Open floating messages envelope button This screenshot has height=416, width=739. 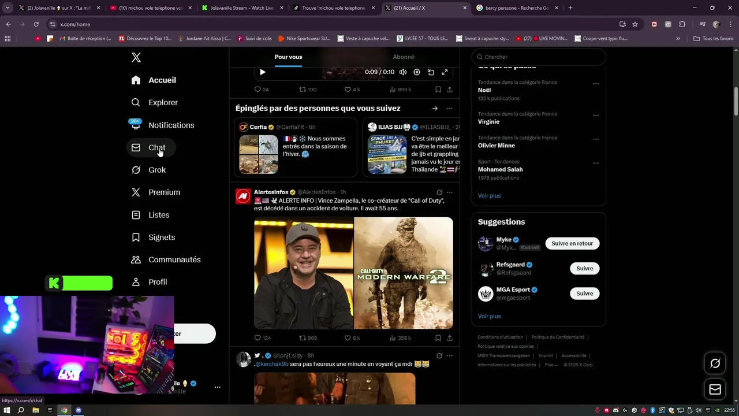pyautogui.click(x=715, y=389)
